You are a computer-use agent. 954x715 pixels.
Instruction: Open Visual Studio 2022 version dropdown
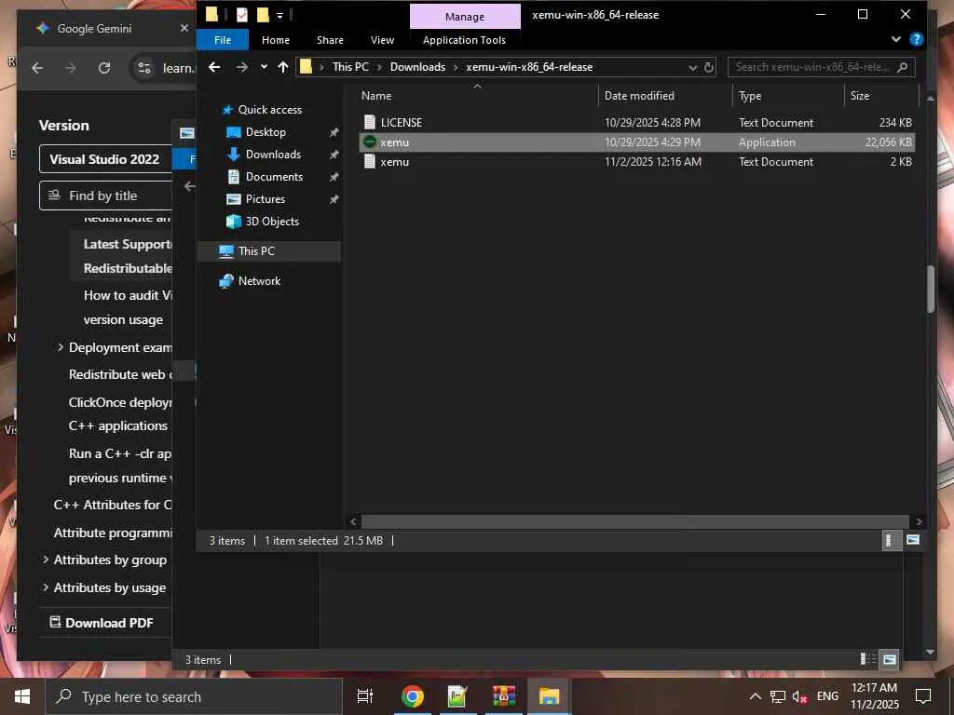point(106,158)
